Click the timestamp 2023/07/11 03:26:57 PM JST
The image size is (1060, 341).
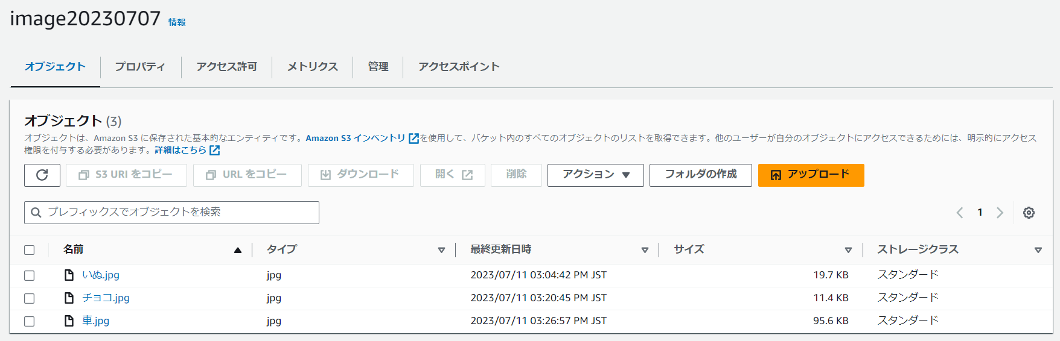538,321
